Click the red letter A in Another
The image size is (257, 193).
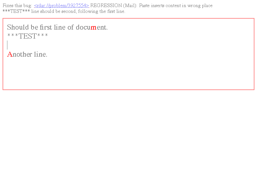10,54
